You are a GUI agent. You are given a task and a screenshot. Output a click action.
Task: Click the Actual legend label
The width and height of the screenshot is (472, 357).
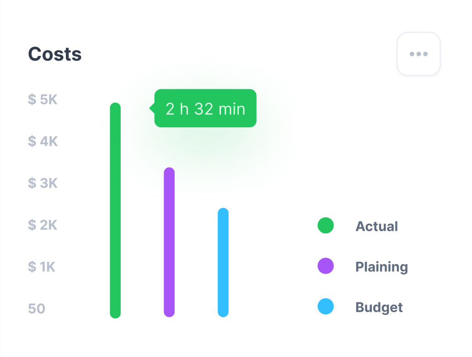click(x=376, y=226)
